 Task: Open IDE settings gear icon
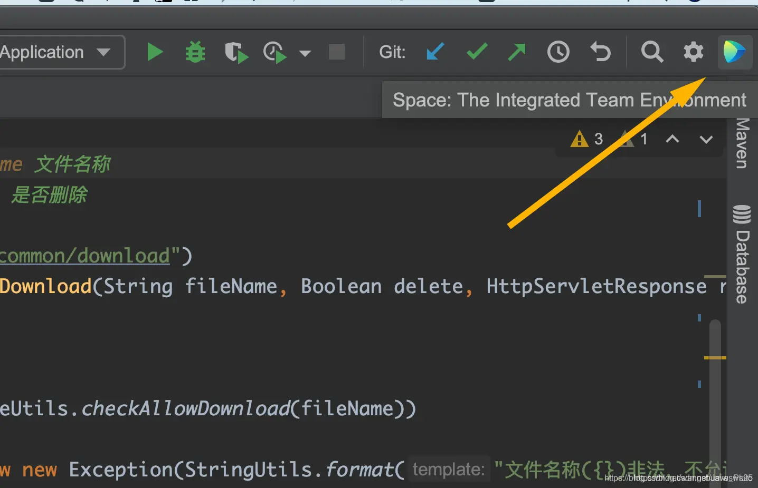(x=694, y=52)
